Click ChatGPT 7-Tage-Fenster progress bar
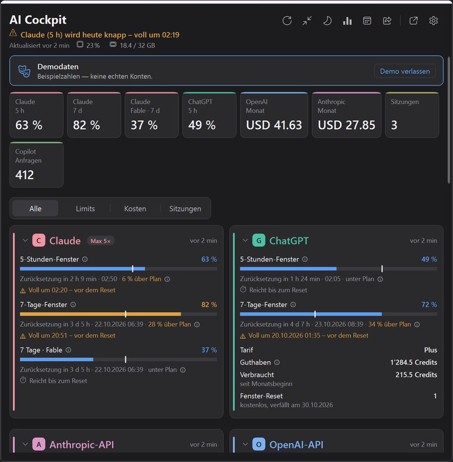The height and width of the screenshot is (462, 453). click(x=339, y=314)
